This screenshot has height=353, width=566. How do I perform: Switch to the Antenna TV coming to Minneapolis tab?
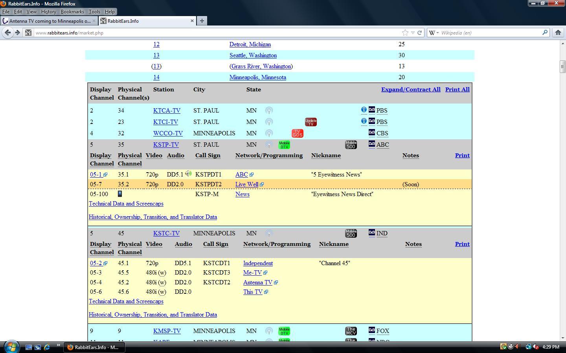click(49, 21)
